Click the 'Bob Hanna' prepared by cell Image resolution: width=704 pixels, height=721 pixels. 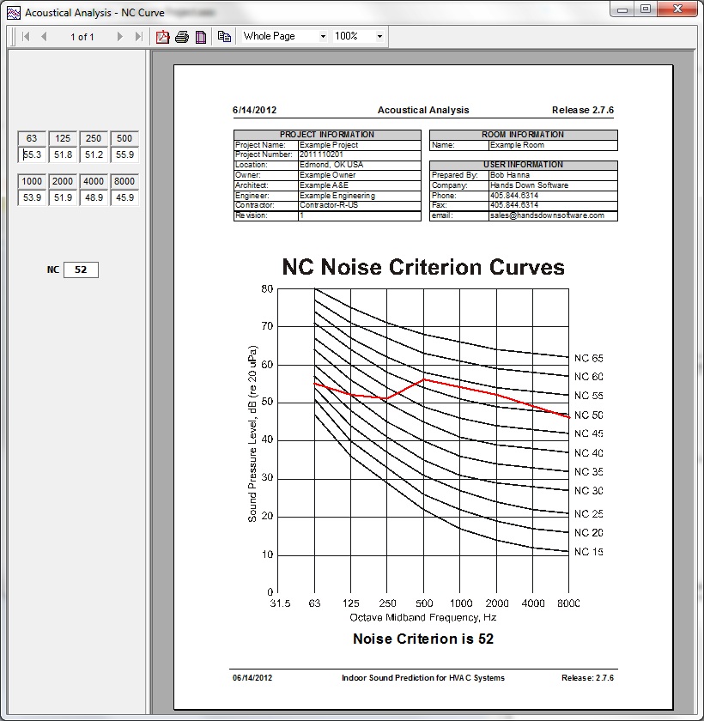click(x=553, y=175)
